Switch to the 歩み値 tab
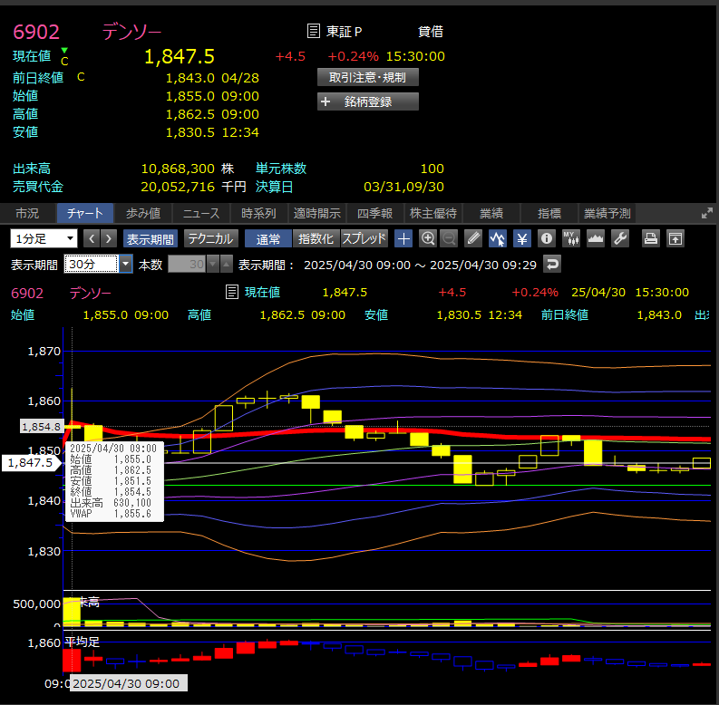719x705 pixels. (x=143, y=213)
